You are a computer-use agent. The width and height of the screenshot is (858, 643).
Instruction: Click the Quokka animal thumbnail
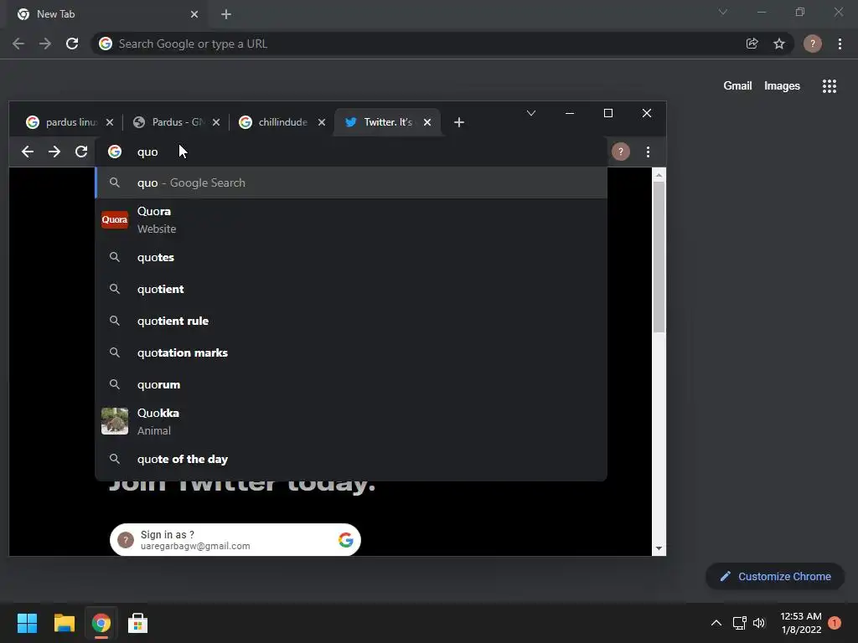114,422
